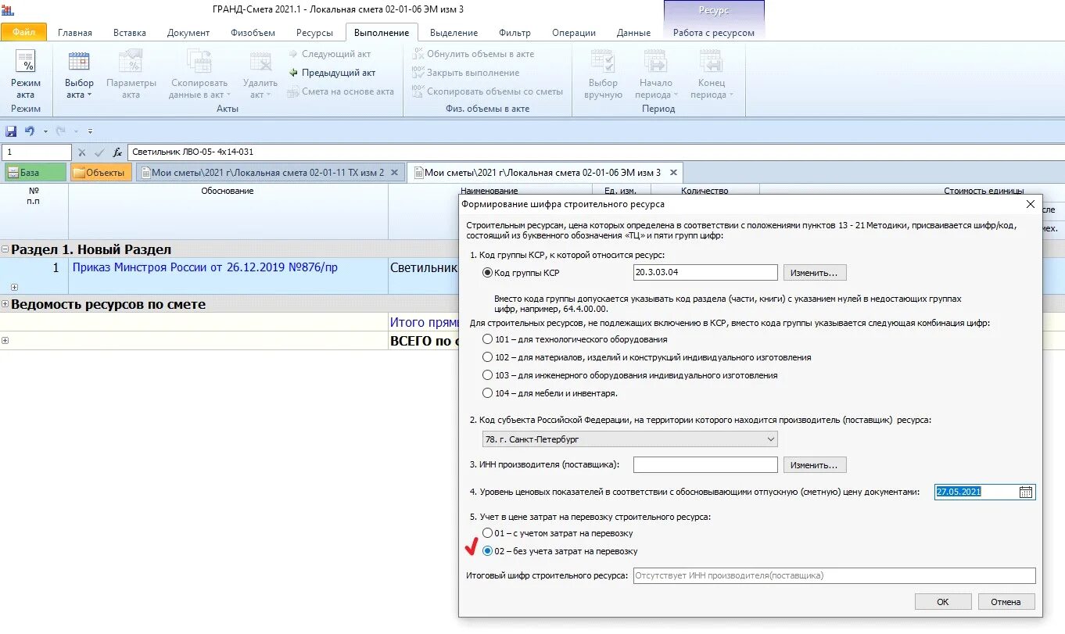This screenshot has height=634, width=1065.
Task: Click the Undo arrow icon
Action: click(29, 131)
